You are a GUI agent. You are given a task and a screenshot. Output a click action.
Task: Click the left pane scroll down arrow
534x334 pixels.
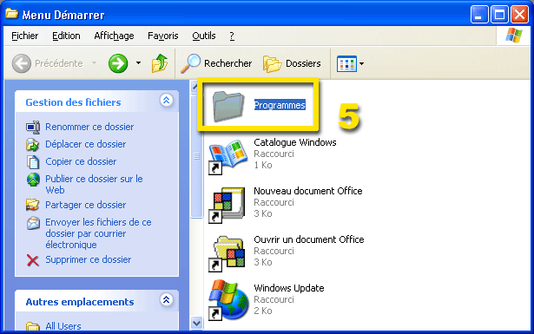pyautogui.click(x=196, y=323)
